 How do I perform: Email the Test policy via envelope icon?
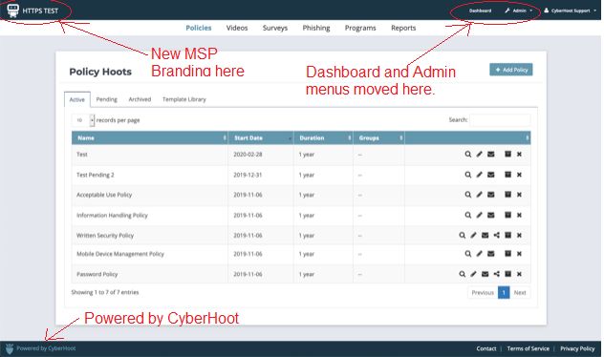491,155
